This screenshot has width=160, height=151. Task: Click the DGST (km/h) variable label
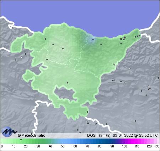point(99,135)
